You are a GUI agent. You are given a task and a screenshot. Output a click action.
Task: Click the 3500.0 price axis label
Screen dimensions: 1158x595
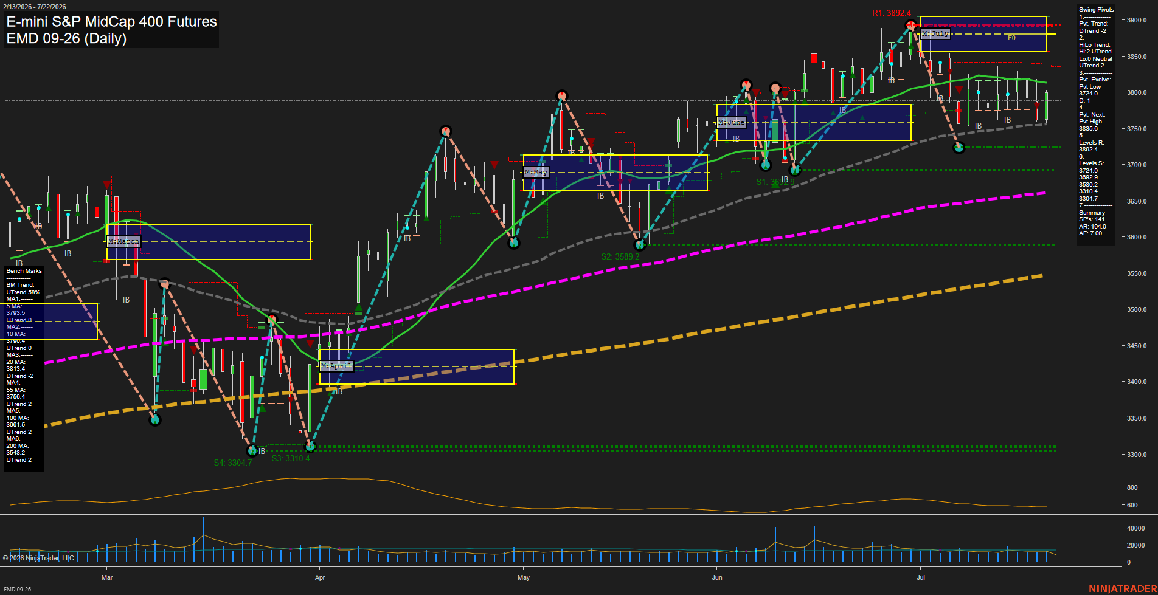tap(1137, 309)
